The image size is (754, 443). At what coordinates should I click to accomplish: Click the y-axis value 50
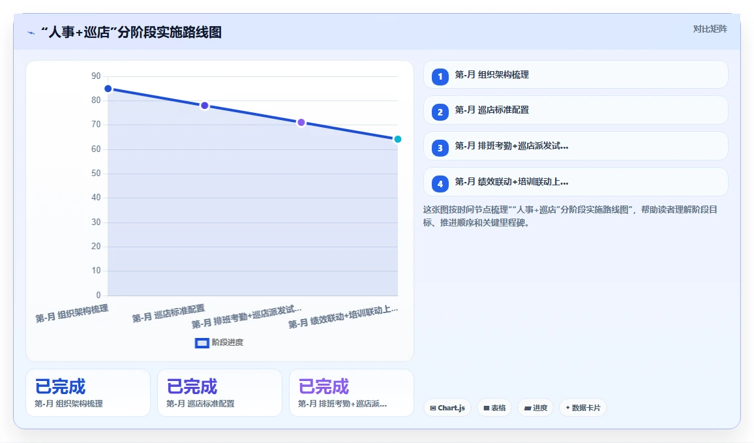pos(96,173)
